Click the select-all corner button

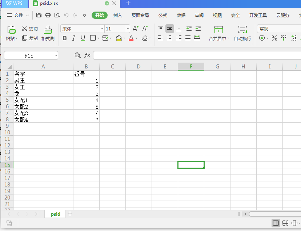tap(9, 67)
